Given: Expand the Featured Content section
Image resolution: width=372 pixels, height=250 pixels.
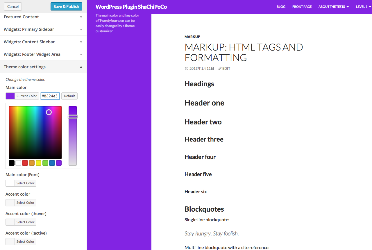Looking at the screenshot, I should click(x=43, y=17).
